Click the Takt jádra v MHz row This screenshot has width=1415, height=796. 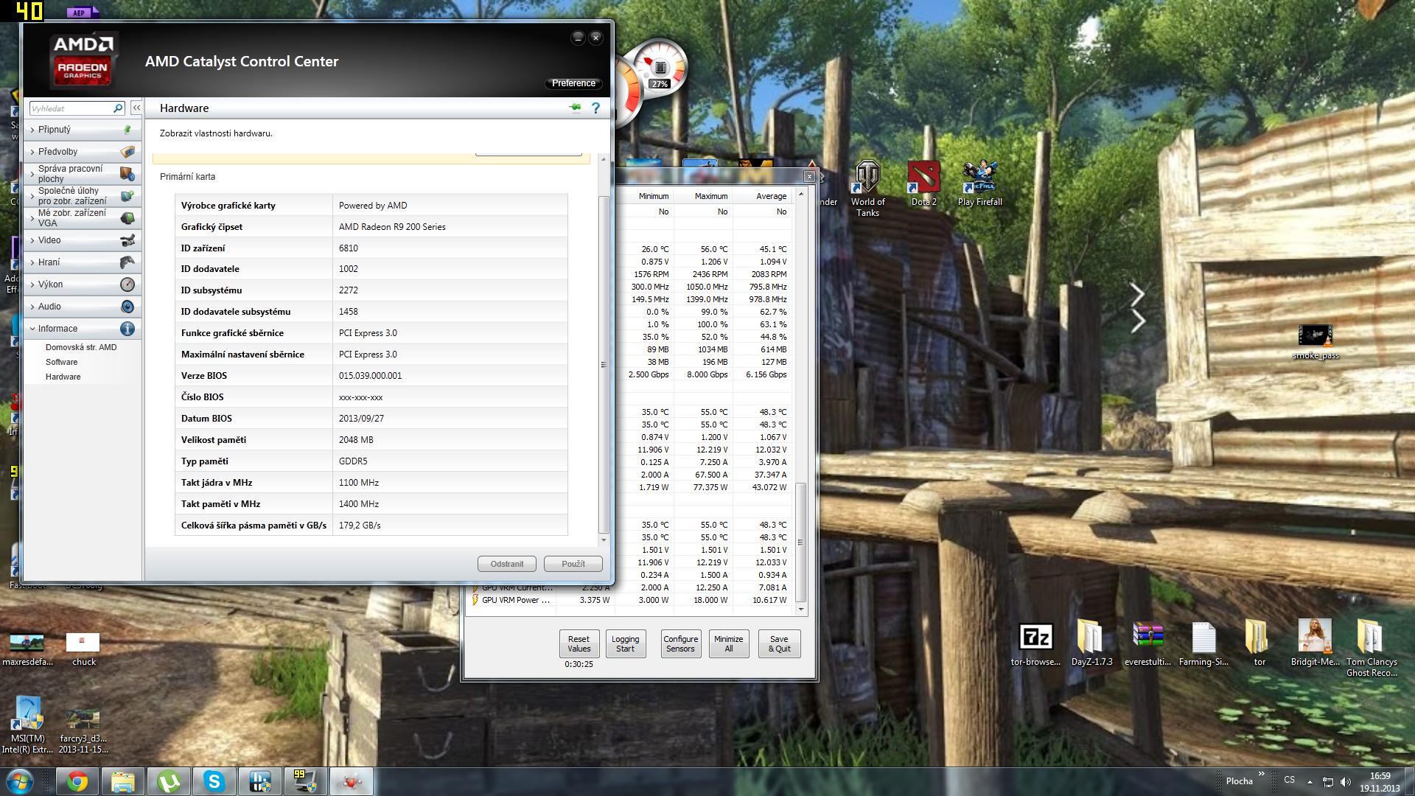click(371, 483)
